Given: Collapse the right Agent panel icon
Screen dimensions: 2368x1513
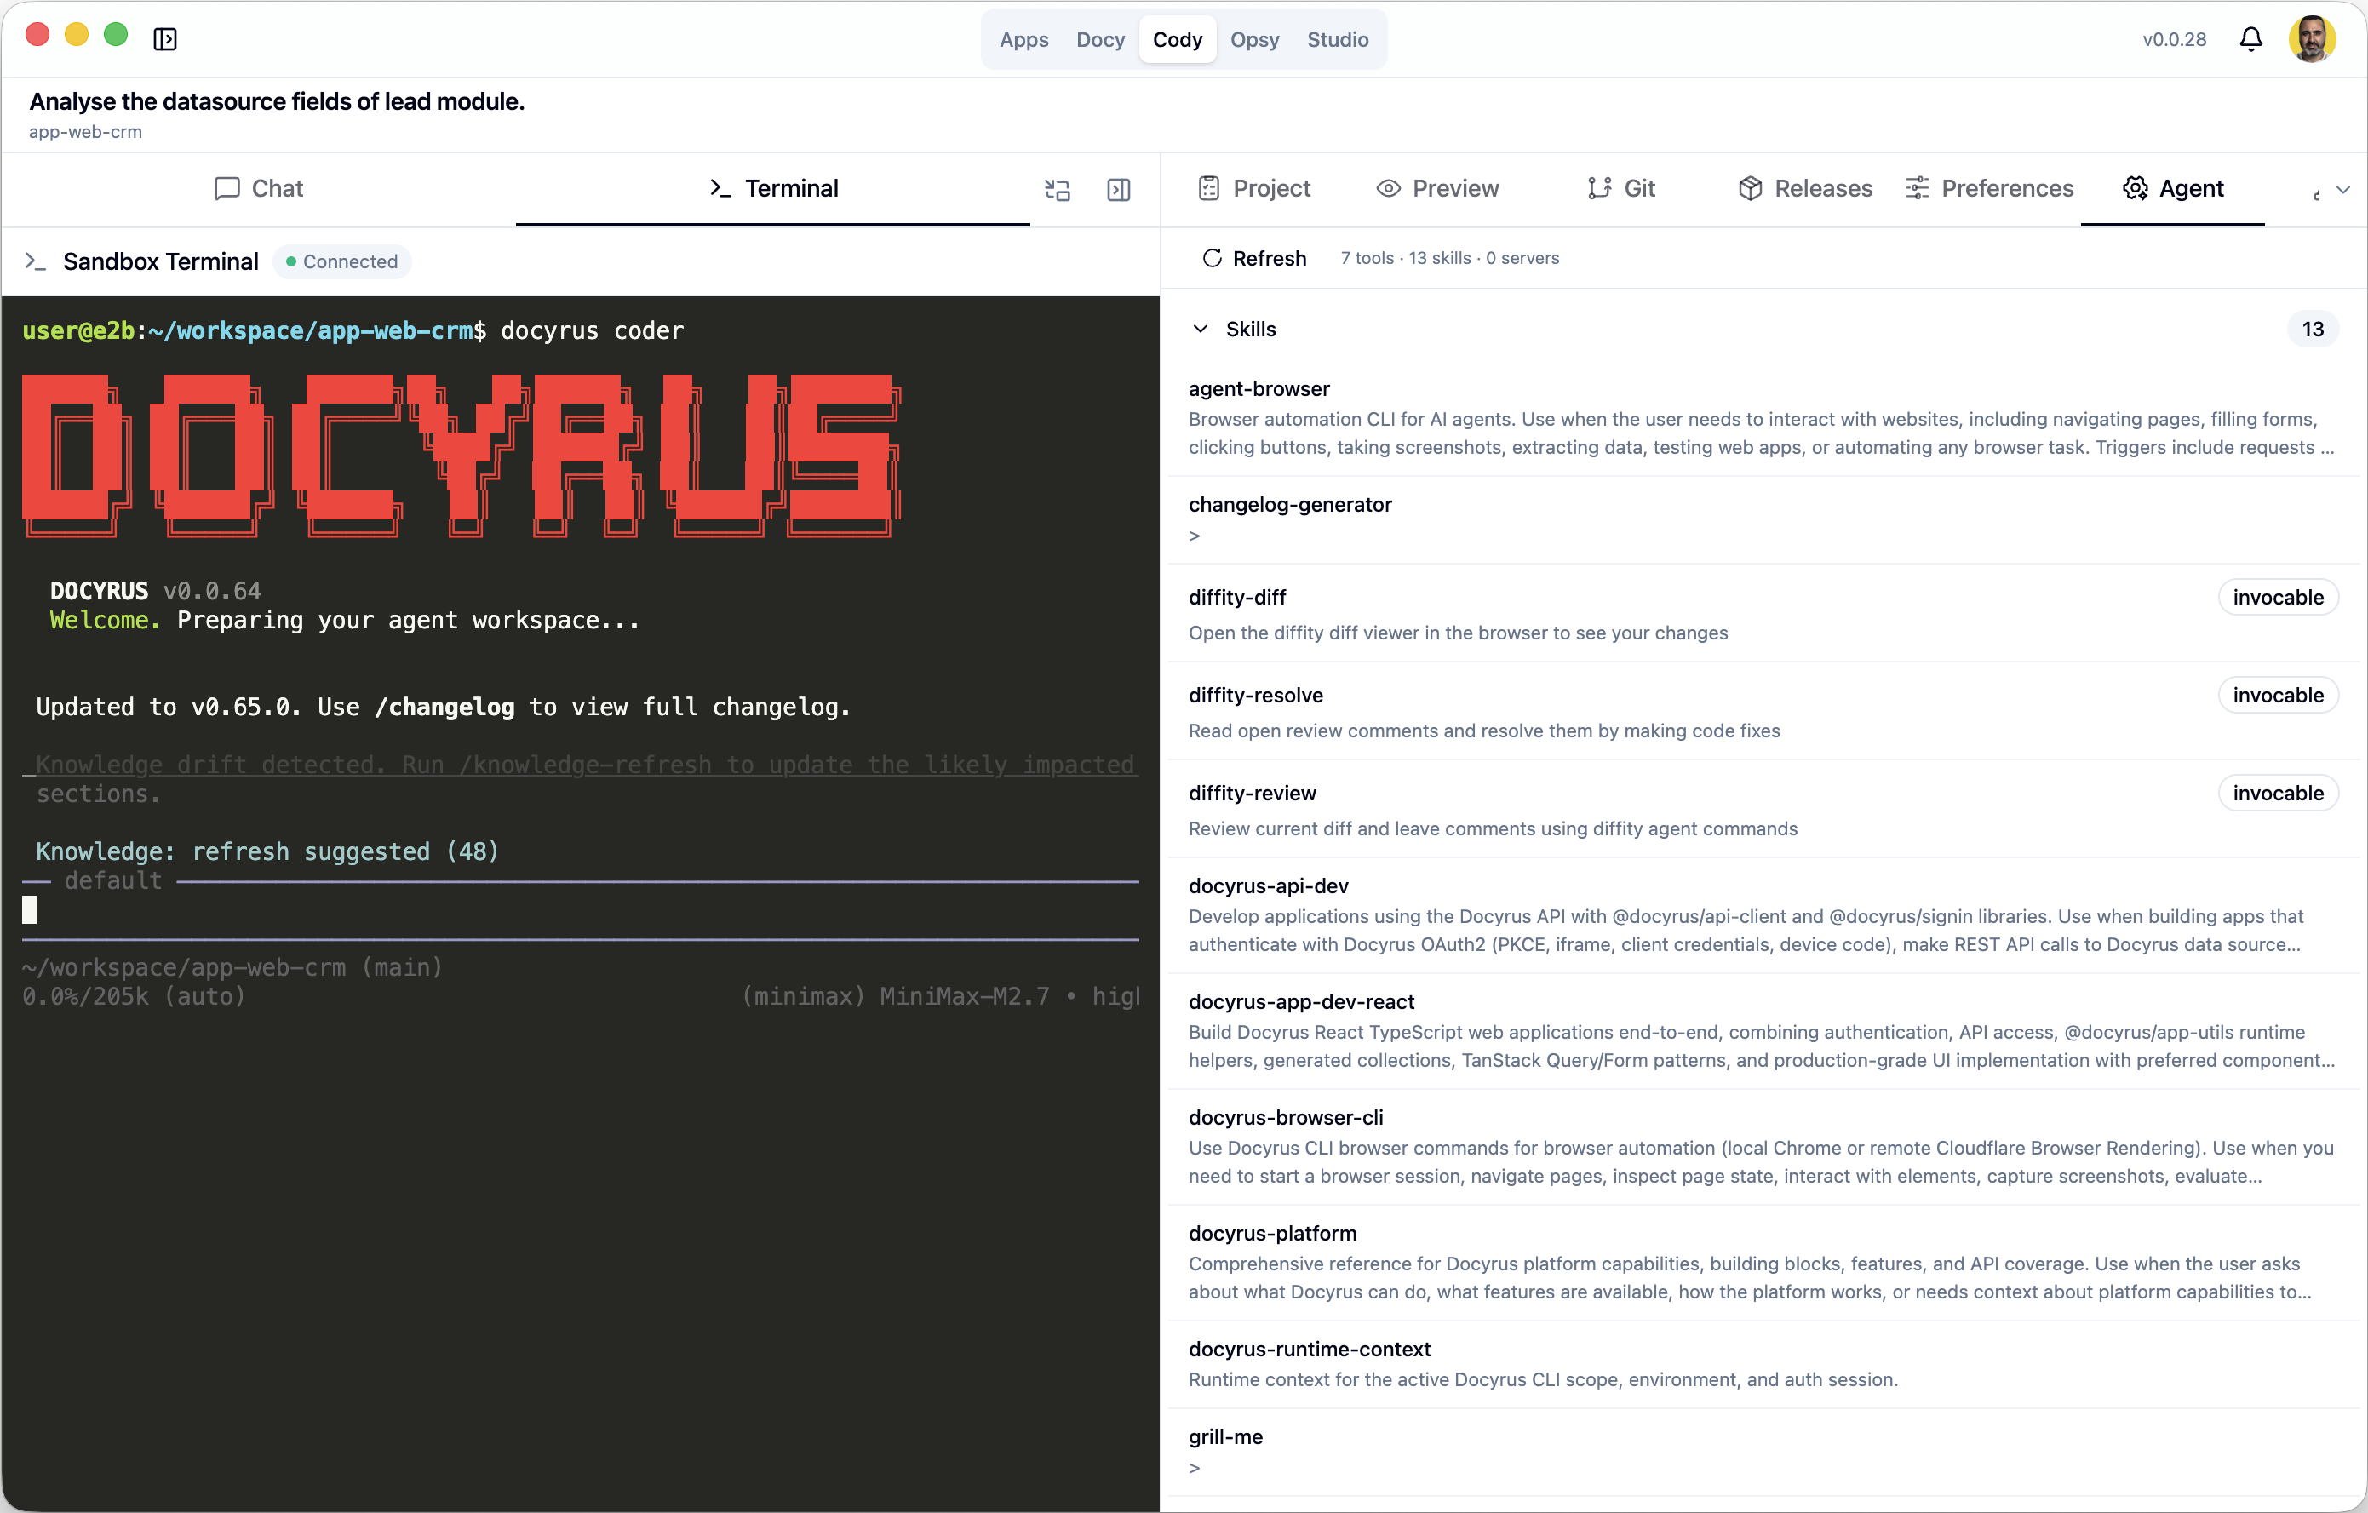Looking at the screenshot, I should (1118, 189).
